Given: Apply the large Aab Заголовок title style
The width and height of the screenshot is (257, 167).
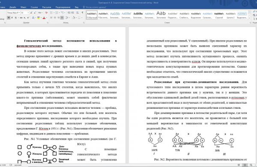Looking at the screenshot, I should (161, 15).
